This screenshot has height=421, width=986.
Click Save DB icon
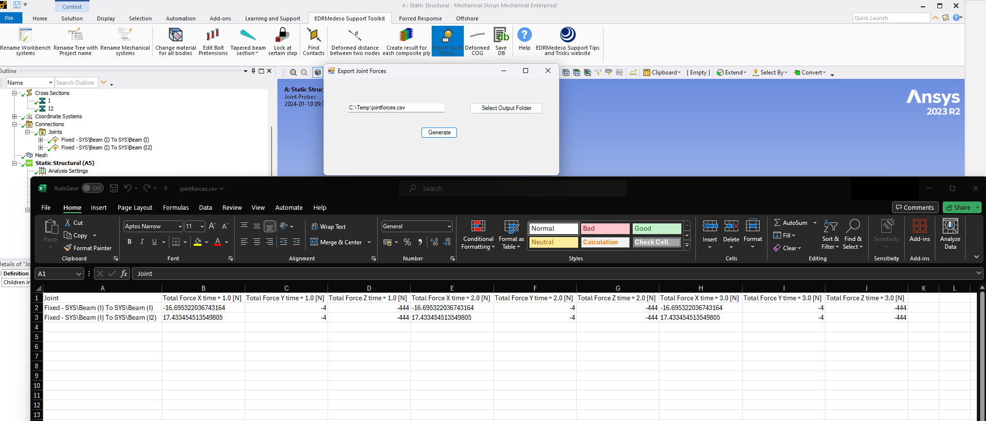[x=501, y=35]
